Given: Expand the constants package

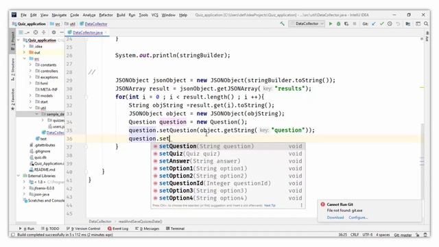Looking at the screenshot, I should pos(30,64).
